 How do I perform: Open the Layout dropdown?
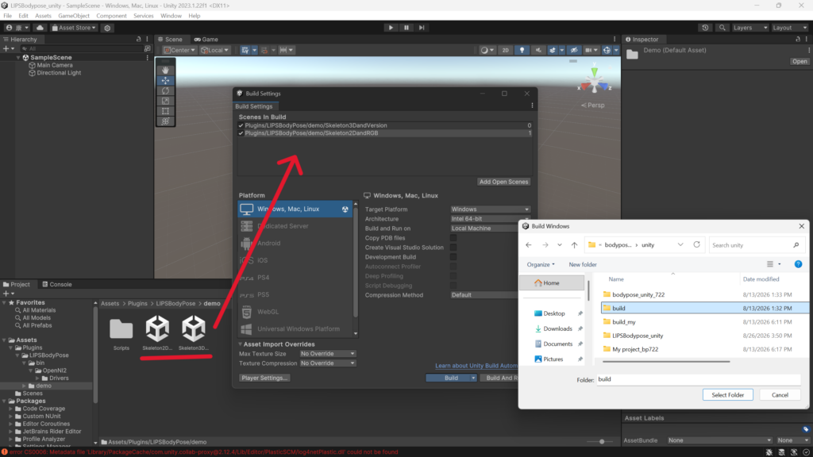tap(790, 28)
